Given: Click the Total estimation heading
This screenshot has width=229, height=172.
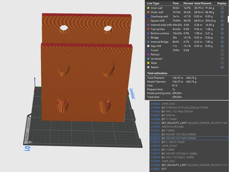Looking at the screenshot, I should click(x=157, y=73).
